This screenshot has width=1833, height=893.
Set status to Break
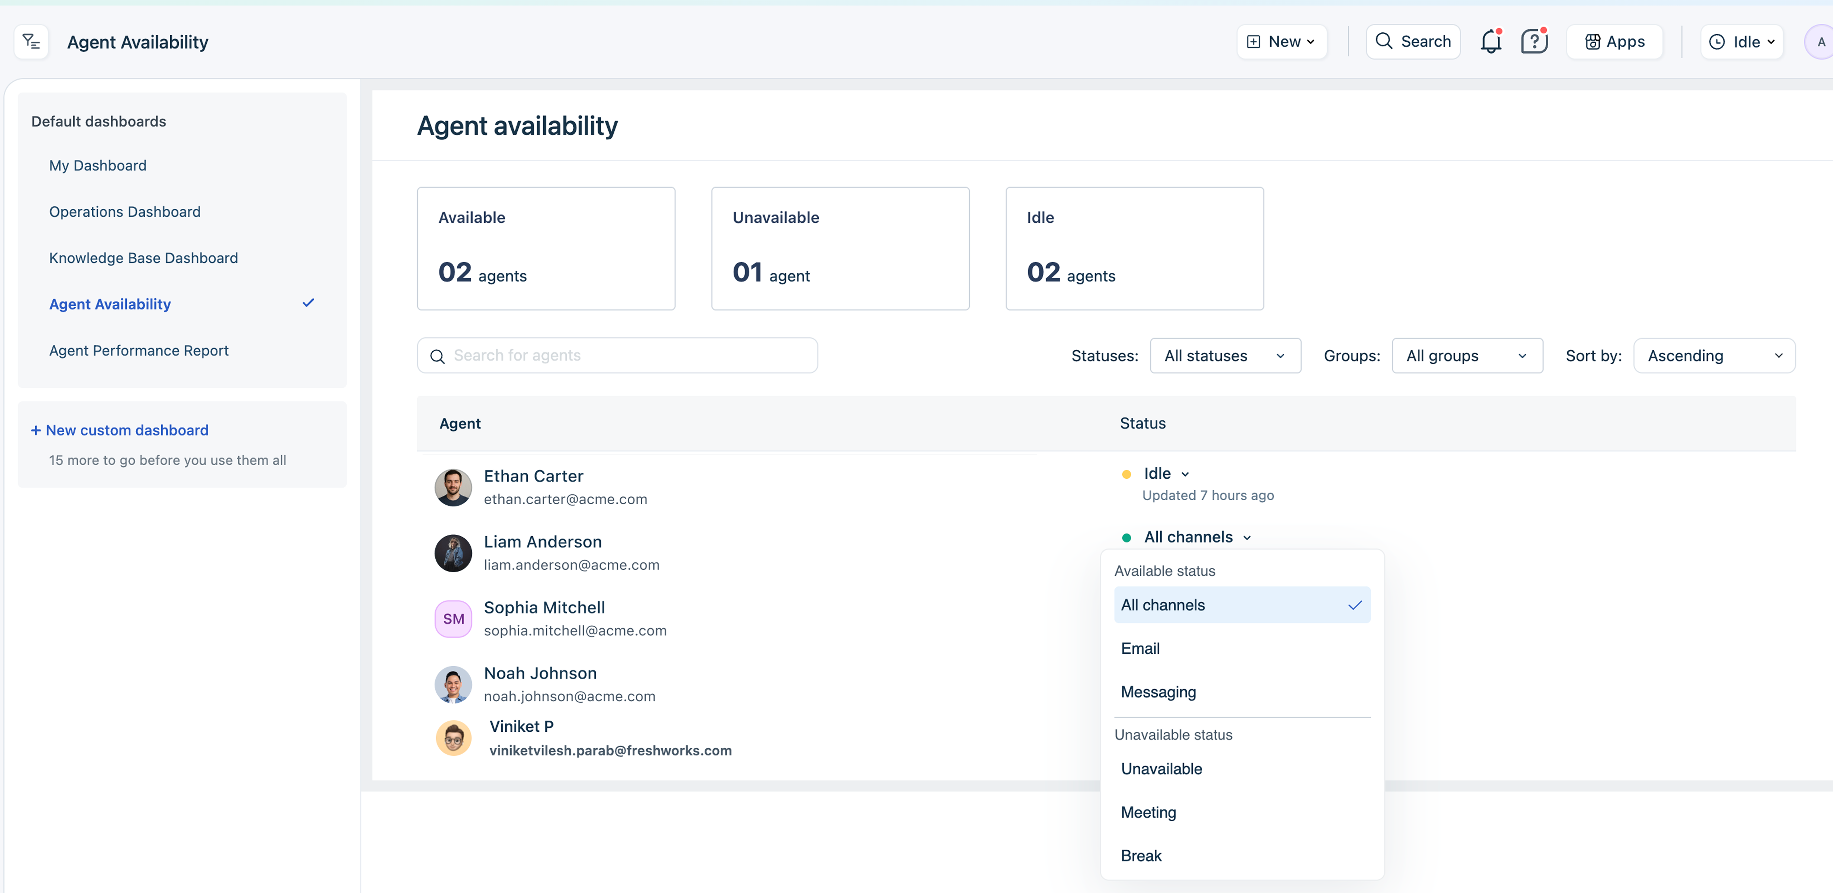tap(1141, 856)
